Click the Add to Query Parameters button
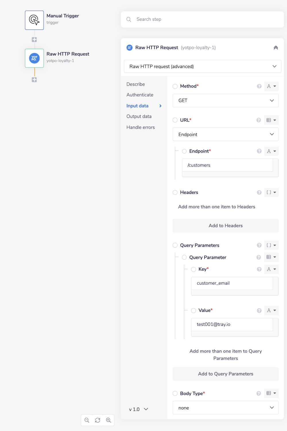Screen dimensions: 287x431 point(225,374)
